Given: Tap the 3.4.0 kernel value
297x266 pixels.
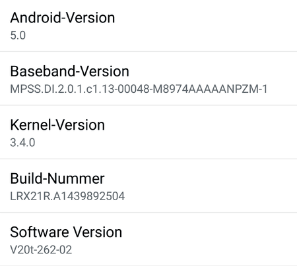Looking at the screenshot, I should coord(22,143).
